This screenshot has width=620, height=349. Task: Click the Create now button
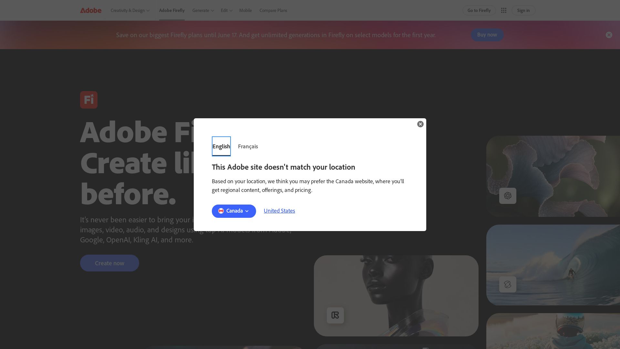[109, 263]
